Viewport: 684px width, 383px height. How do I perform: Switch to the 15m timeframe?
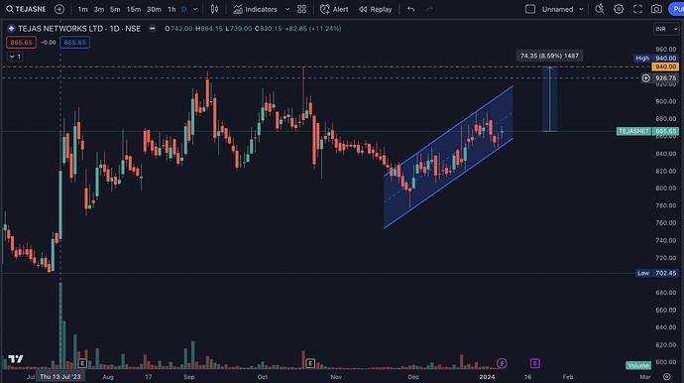point(134,9)
